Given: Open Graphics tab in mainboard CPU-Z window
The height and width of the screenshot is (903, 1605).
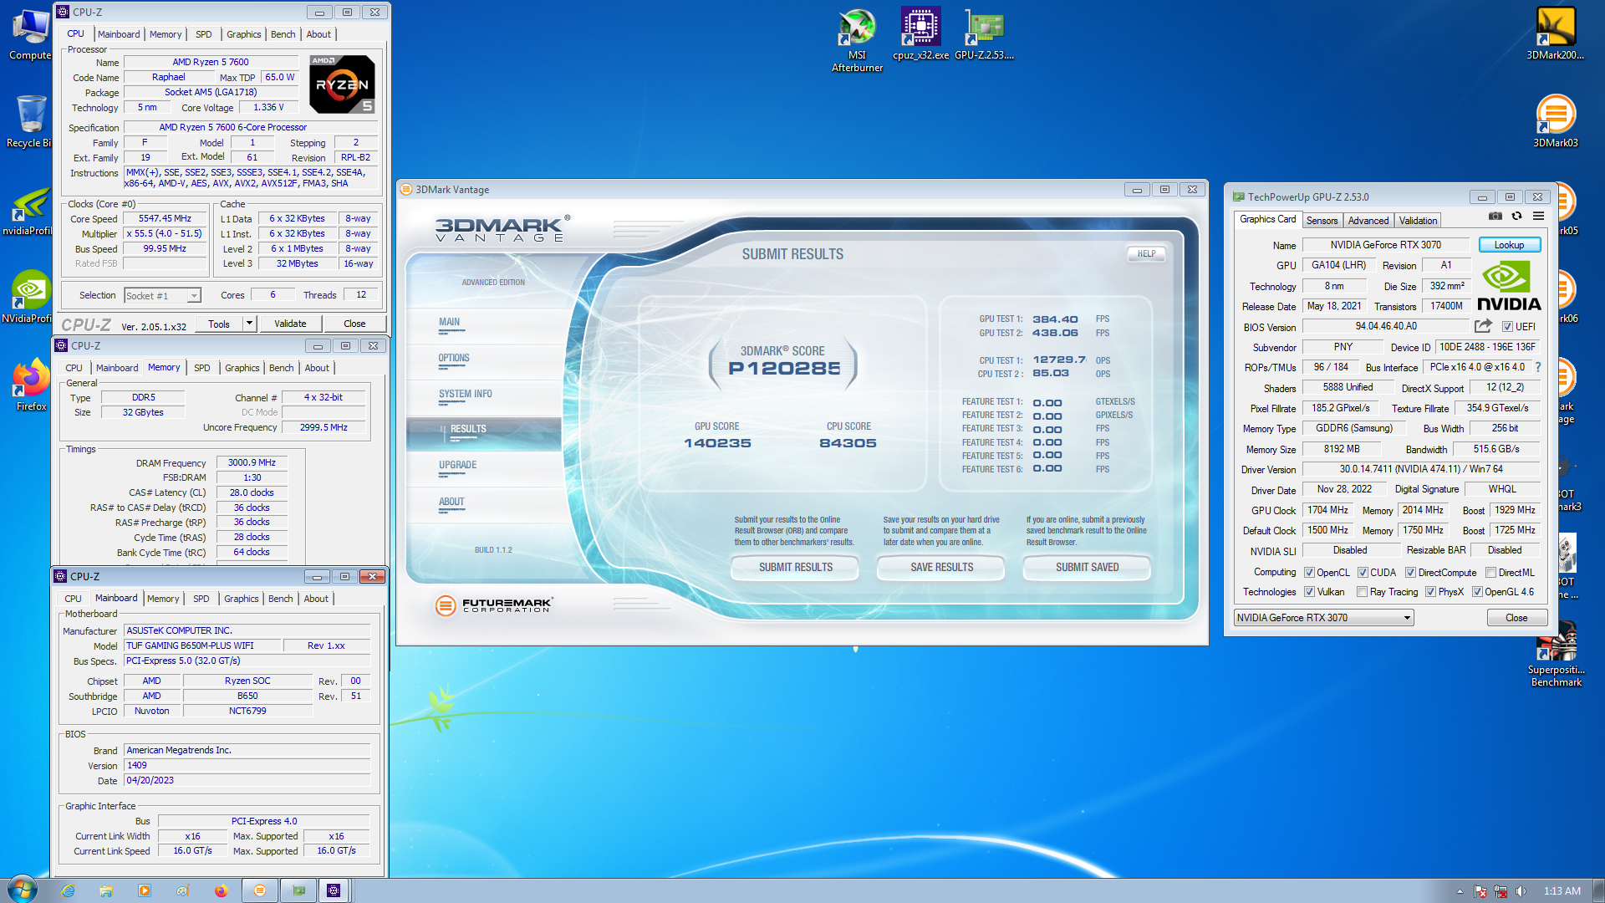Looking at the screenshot, I should pos(242,599).
